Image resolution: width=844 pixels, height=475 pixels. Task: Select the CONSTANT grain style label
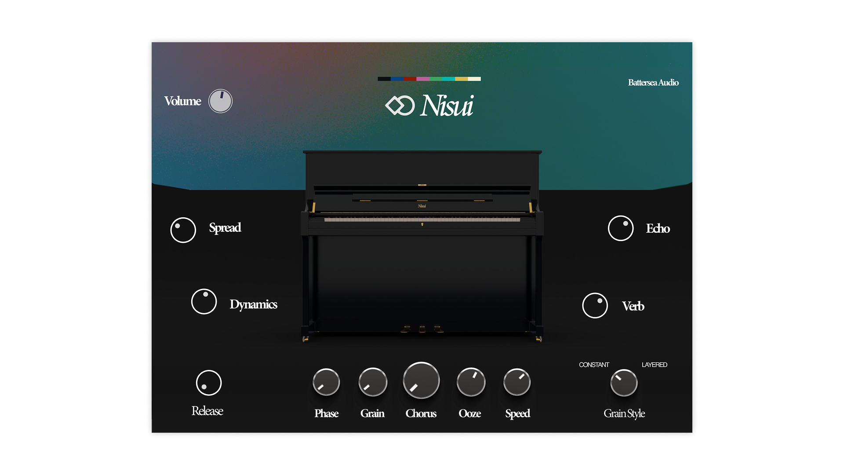point(594,365)
